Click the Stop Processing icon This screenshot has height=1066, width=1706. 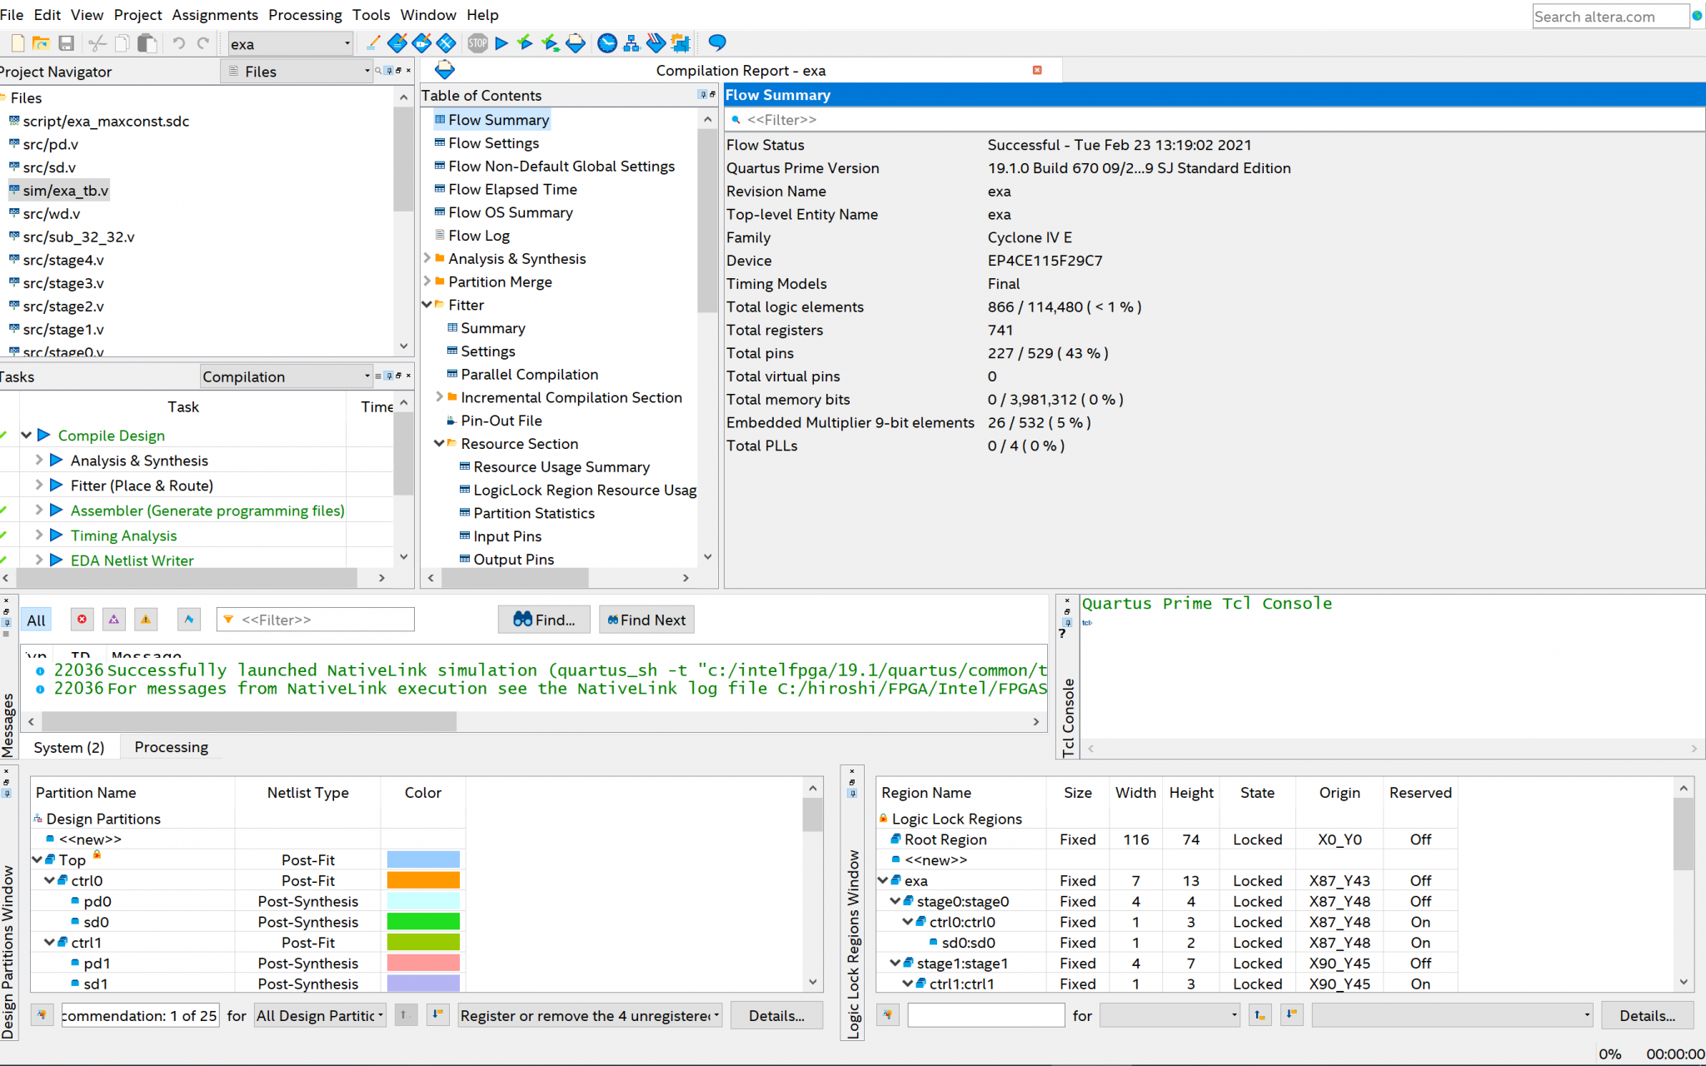[x=477, y=43]
